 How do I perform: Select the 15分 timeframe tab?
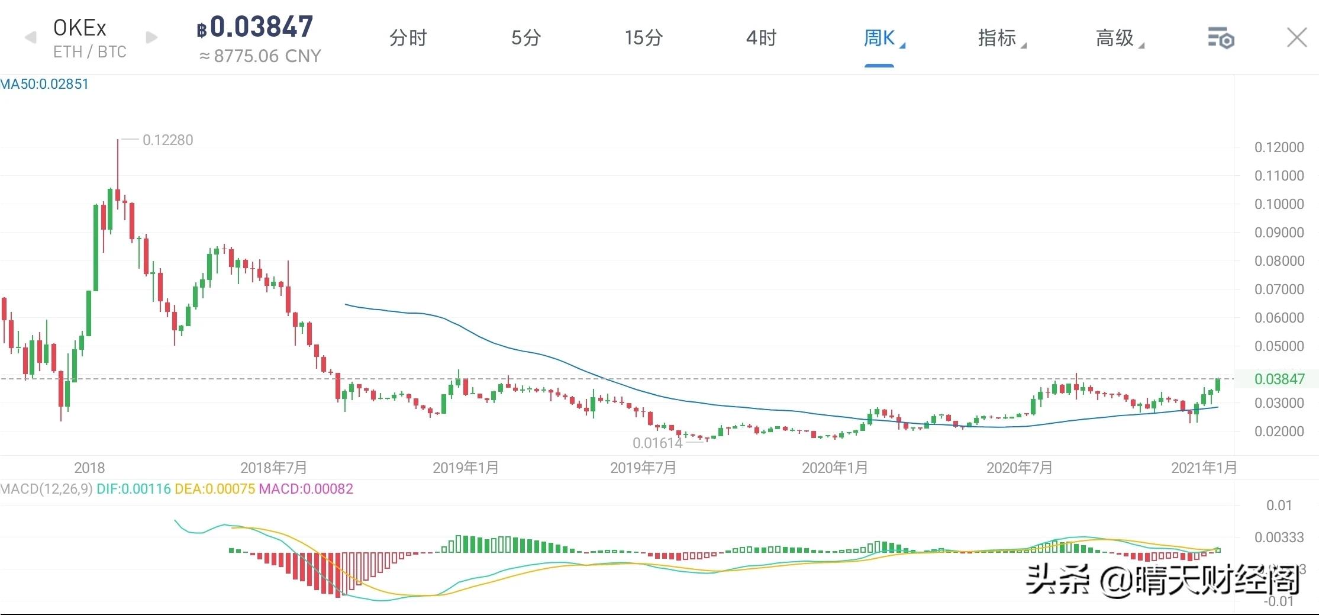point(643,38)
